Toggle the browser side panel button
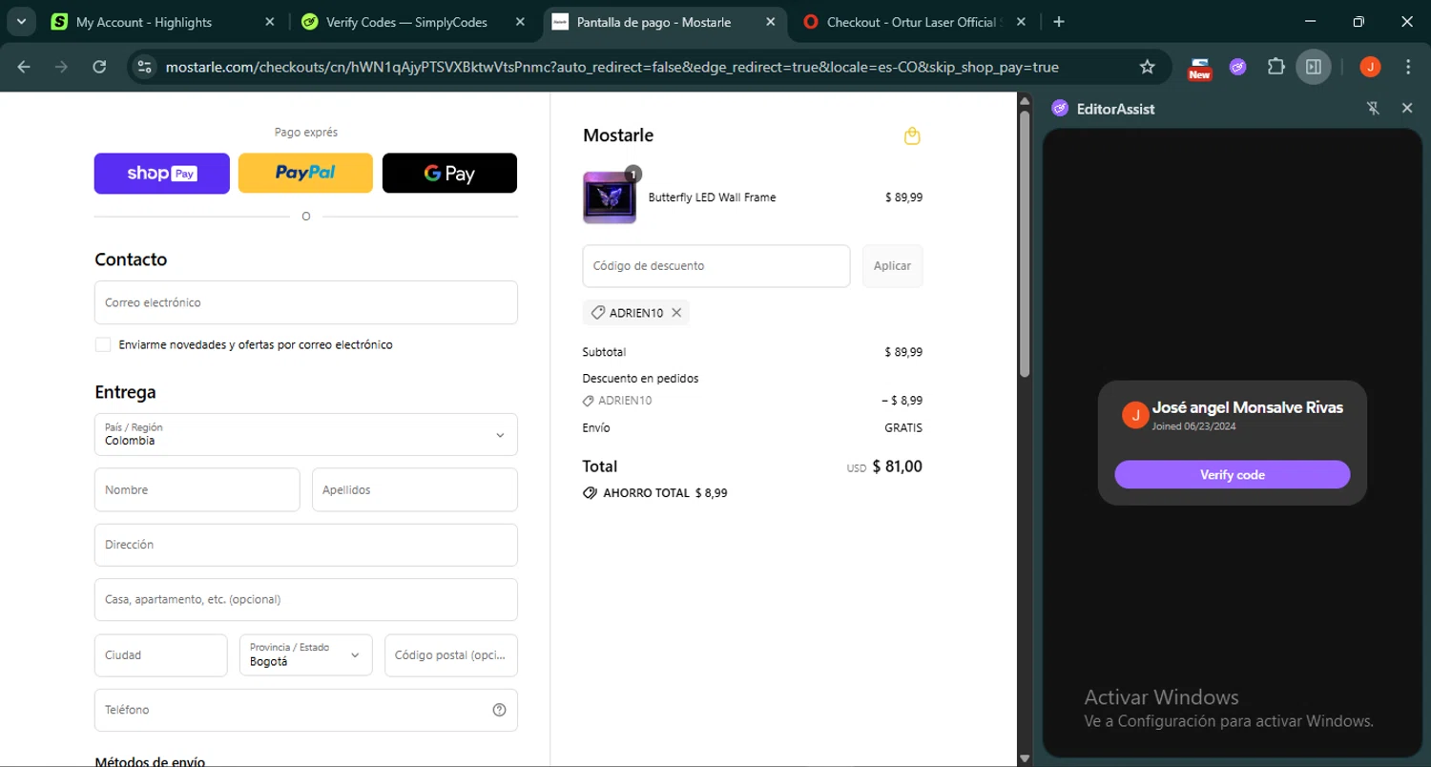 1314,67
